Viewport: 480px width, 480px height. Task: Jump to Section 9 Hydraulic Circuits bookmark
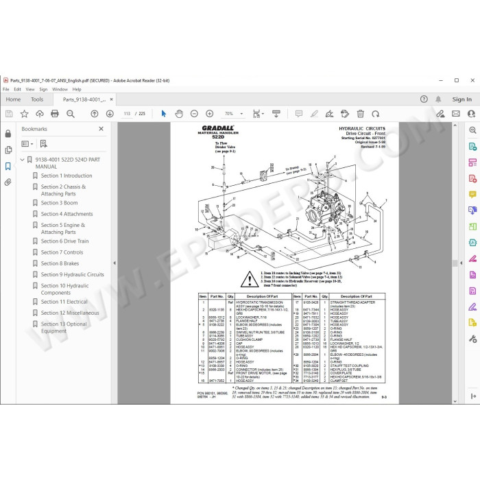[73, 274]
